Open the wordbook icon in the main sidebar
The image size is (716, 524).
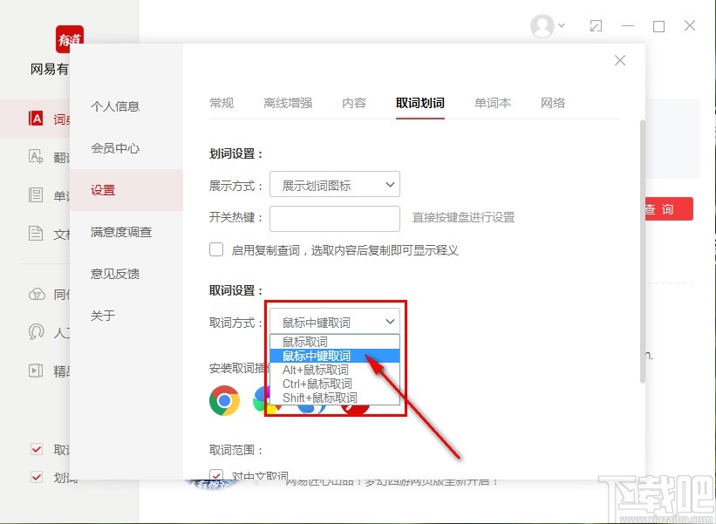36,195
